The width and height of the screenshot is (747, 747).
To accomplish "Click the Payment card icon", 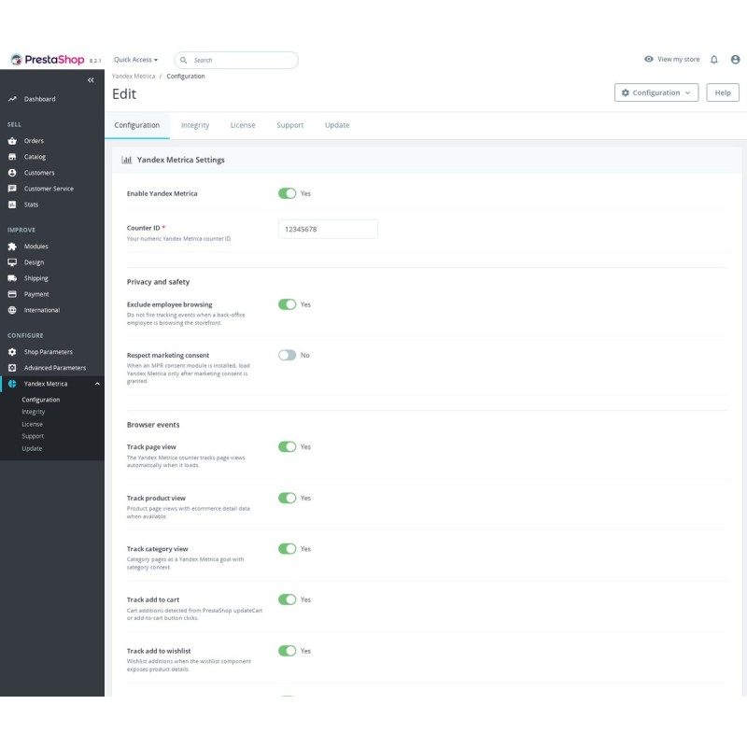I will point(12,294).
